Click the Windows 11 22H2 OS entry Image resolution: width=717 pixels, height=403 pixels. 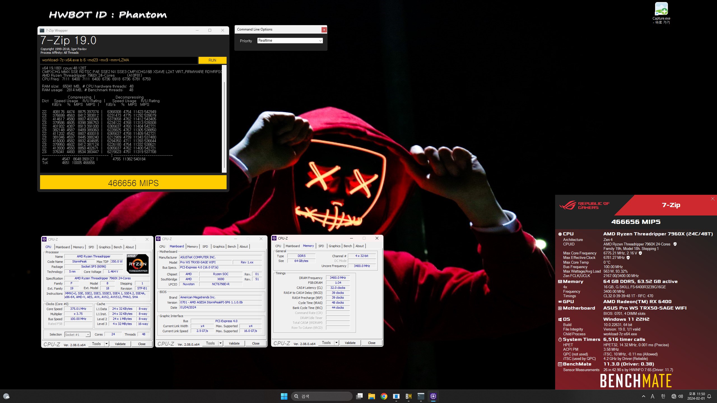(x=626, y=319)
